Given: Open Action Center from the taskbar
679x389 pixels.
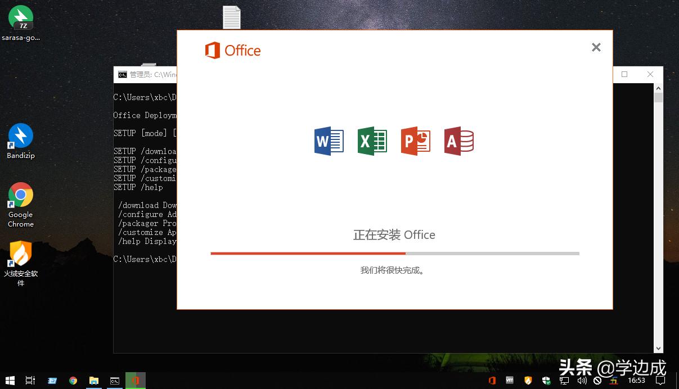Looking at the screenshot, I should point(659,381).
